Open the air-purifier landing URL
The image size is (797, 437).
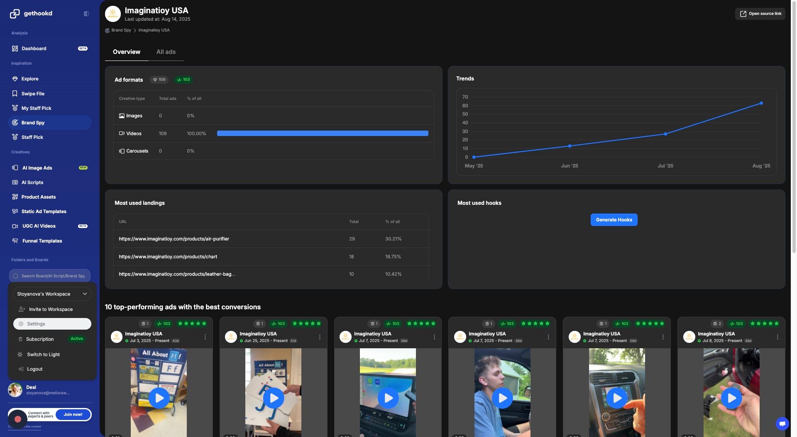click(174, 239)
